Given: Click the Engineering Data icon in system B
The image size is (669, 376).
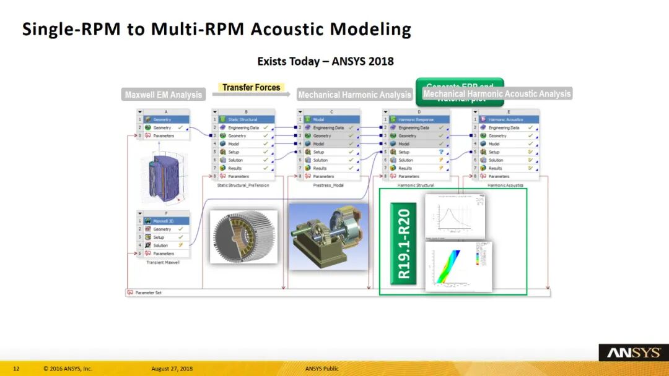Looking at the screenshot, I should tap(223, 127).
